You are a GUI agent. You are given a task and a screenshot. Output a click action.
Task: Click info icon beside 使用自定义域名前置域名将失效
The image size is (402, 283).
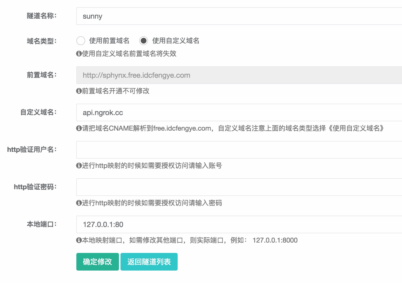(79, 54)
